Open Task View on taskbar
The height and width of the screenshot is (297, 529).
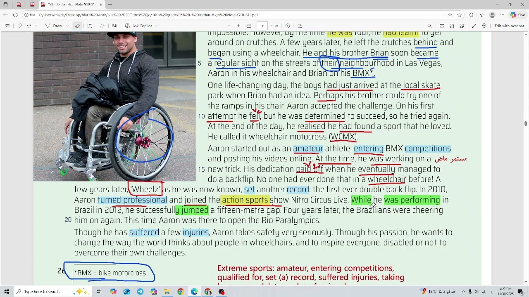99,292
